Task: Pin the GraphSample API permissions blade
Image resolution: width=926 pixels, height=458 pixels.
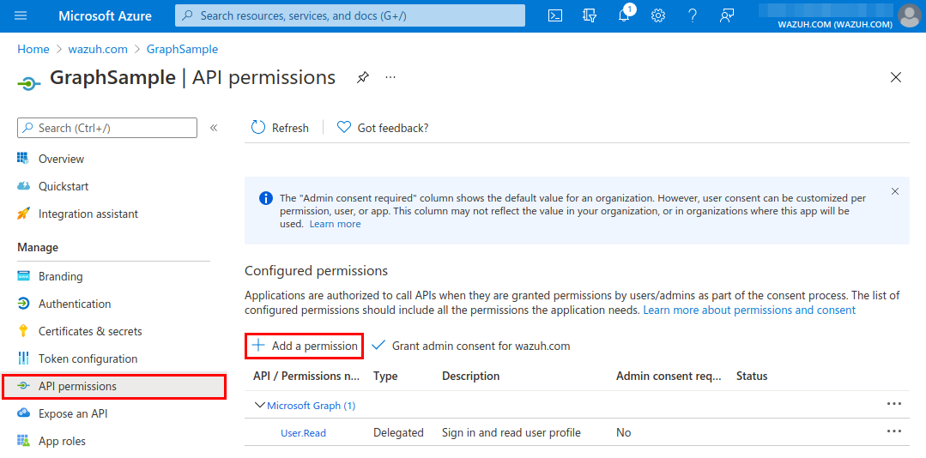Action: click(x=363, y=77)
